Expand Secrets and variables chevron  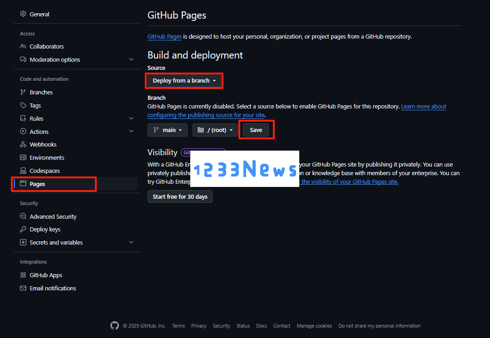click(131, 242)
